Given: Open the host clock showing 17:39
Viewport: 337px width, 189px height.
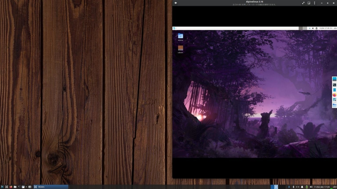Looking at the screenshot, I should [322, 187].
